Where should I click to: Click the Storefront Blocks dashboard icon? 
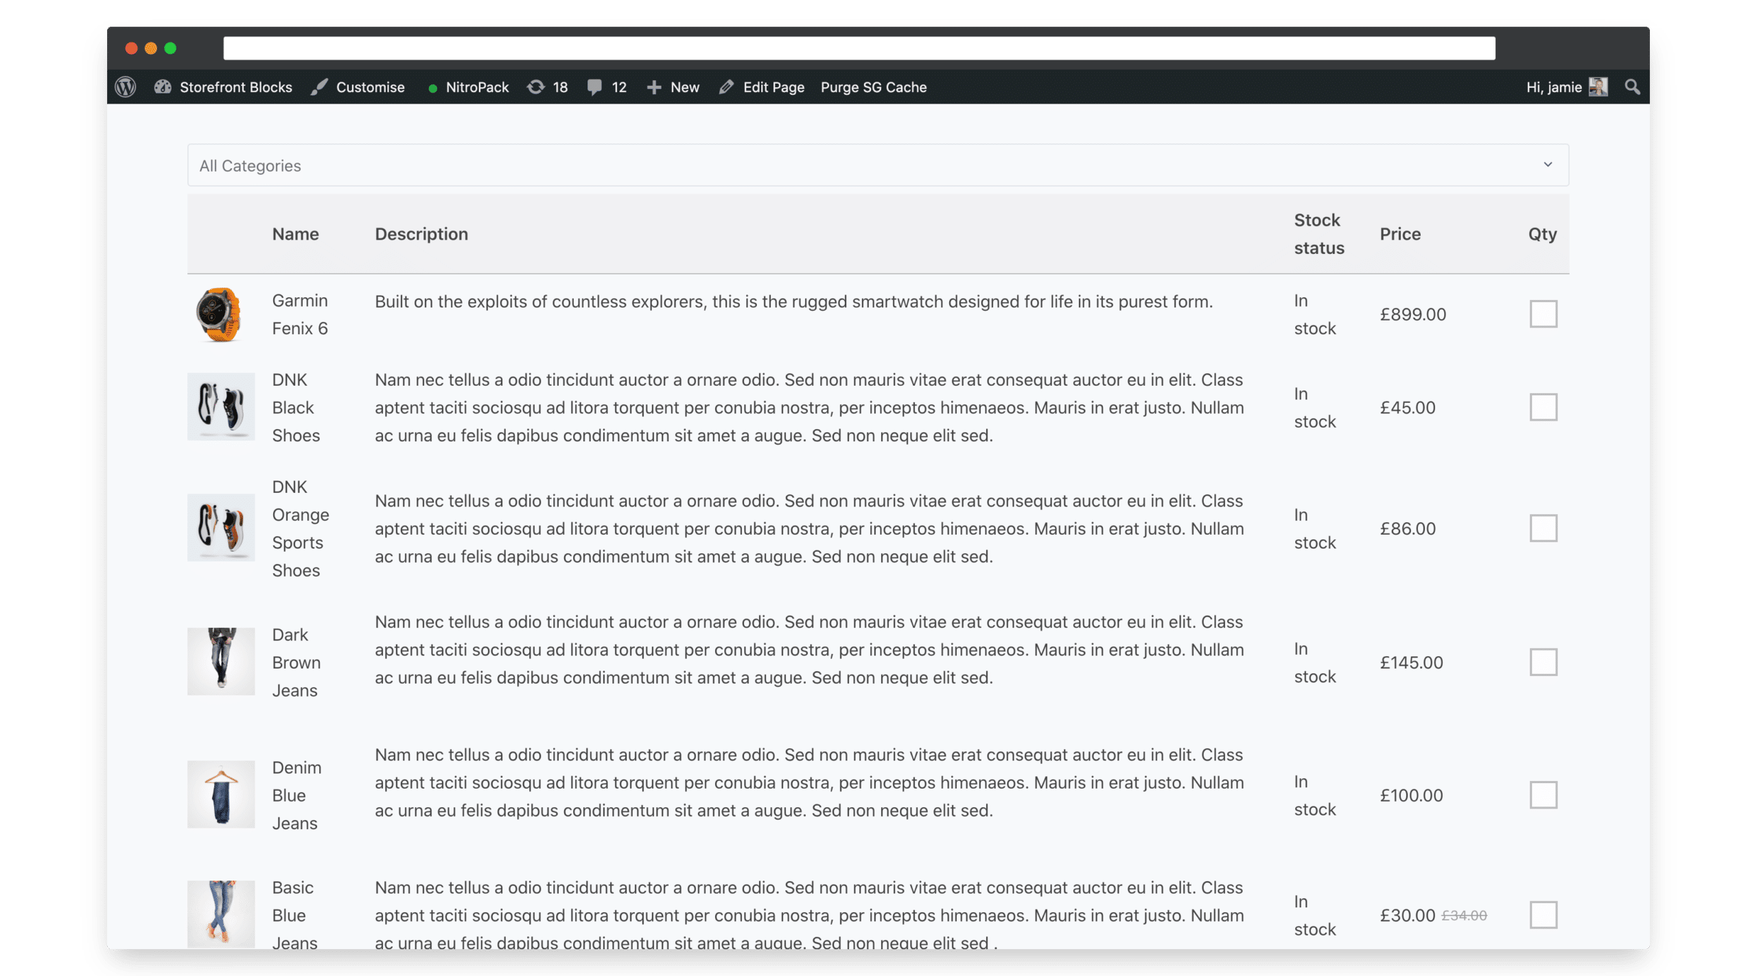coord(163,87)
